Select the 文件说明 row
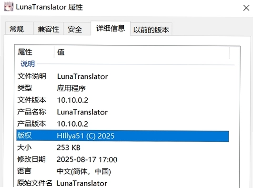Viewport: 253px width, 188px height. [x=122, y=76]
